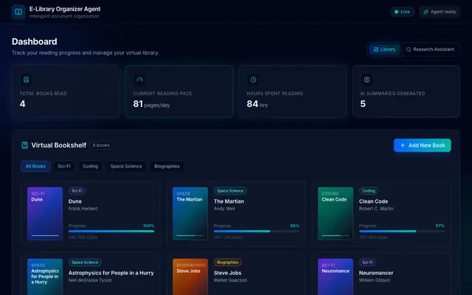Click author name Neil deGrasse Tyson

(90, 280)
